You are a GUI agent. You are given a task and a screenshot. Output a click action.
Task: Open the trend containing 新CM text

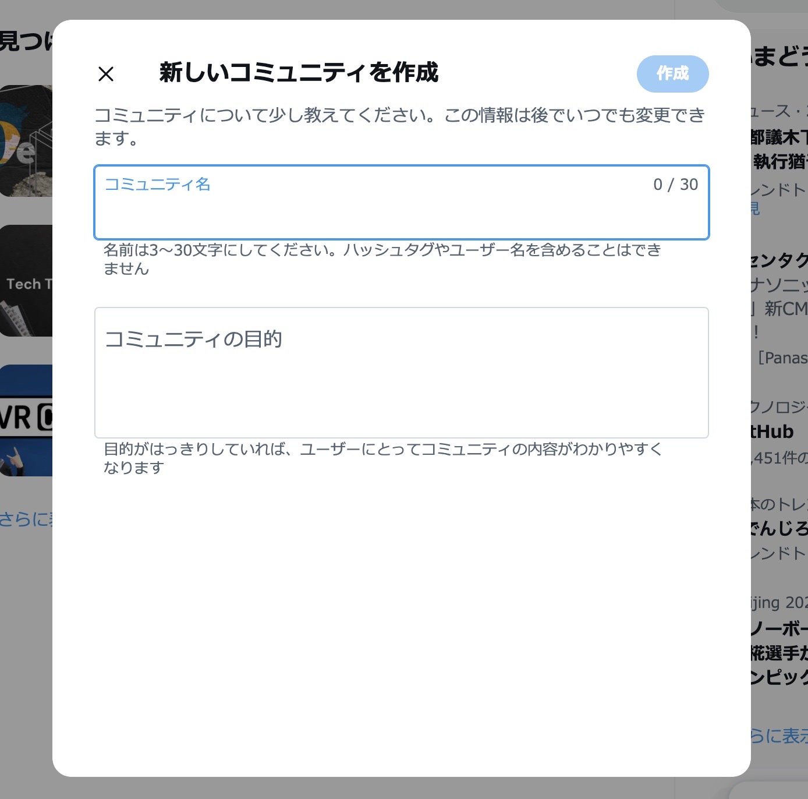tap(779, 309)
